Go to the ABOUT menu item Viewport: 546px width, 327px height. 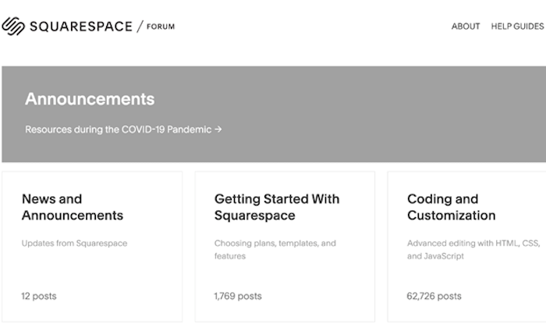(466, 26)
